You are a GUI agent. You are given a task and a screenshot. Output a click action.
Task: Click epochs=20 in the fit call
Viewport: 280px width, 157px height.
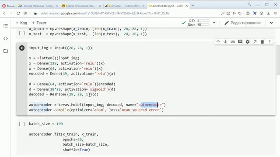tap(73, 140)
